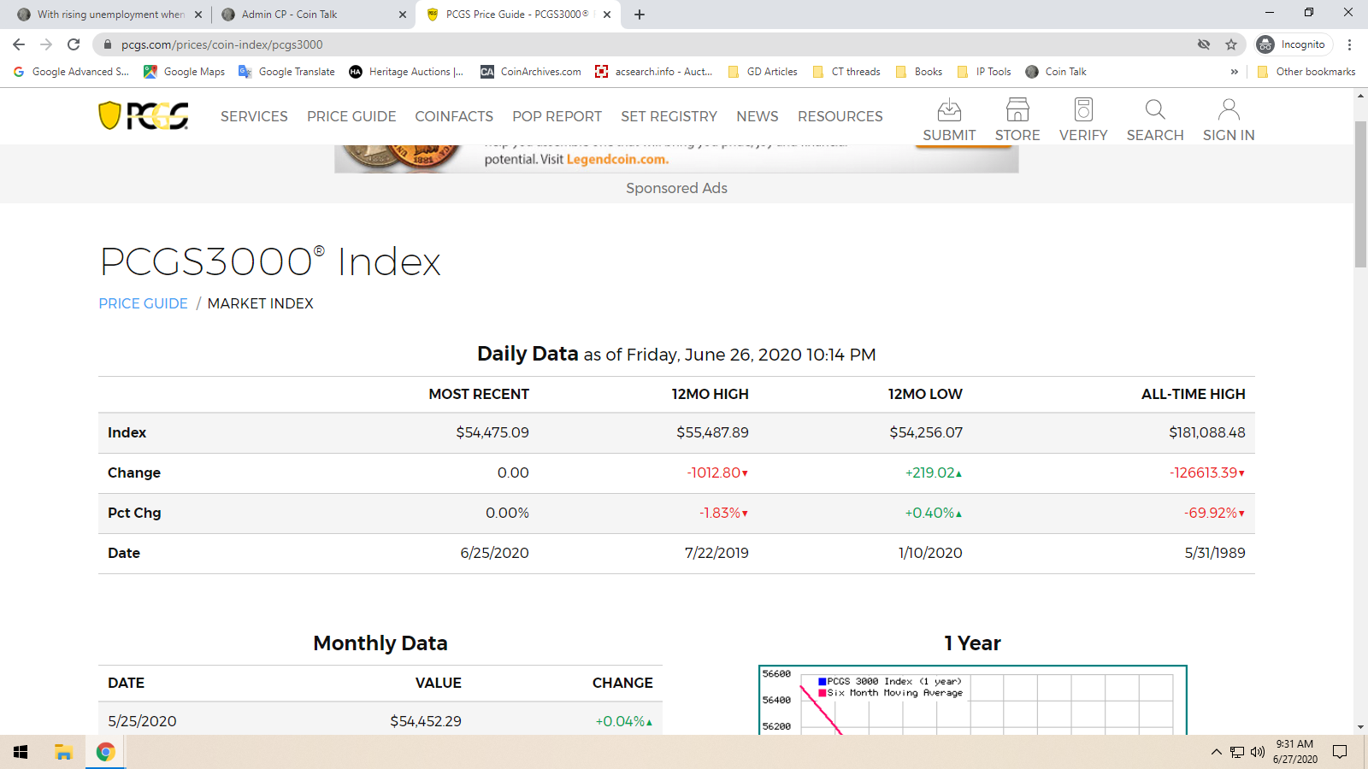Viewport: 1368px width, 769px height.
Task: Click Chrome icon in taskbar
Action: pos(106,752)
